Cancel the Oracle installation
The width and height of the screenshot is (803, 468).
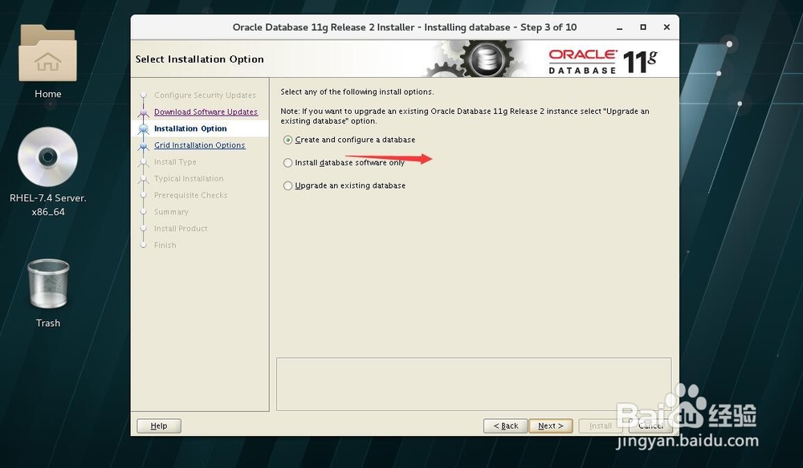point(650,425)
